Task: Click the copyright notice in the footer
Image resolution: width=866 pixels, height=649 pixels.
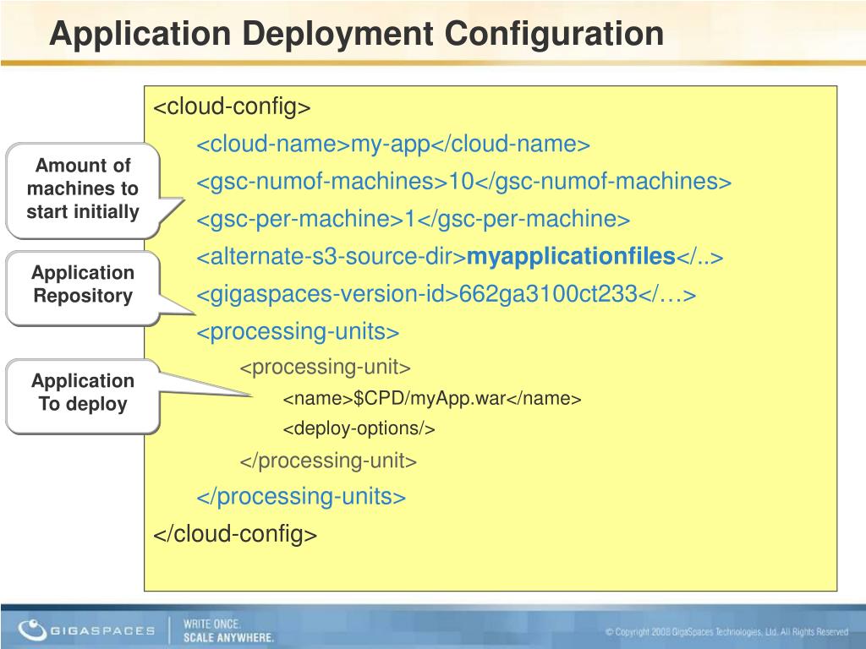Action: (x=726, y=631)
